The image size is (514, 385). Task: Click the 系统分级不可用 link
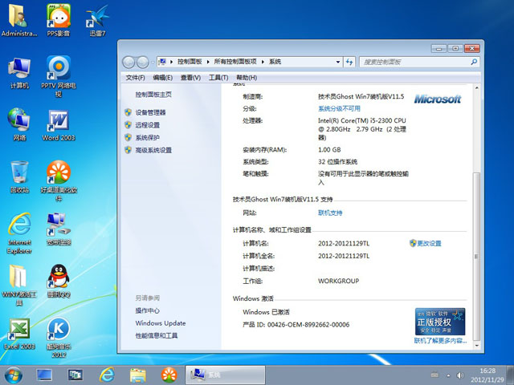pos(339,108)
